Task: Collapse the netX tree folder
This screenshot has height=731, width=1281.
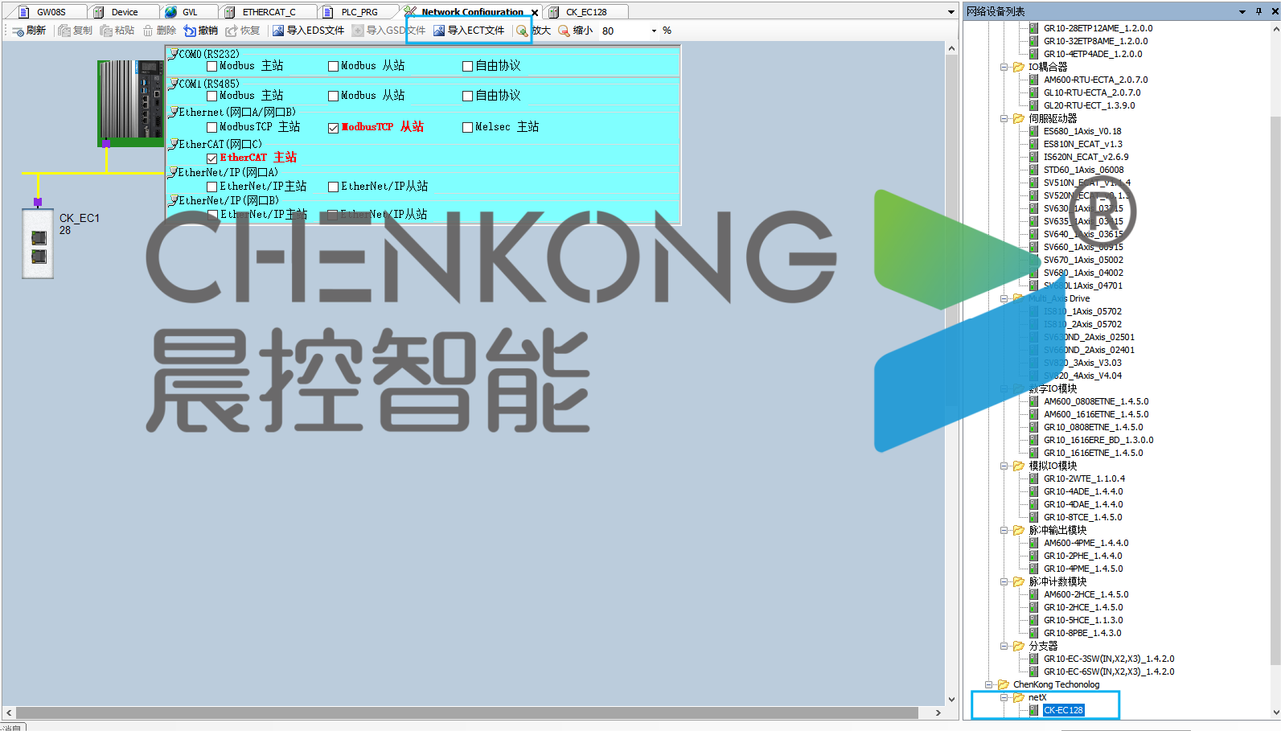Action: click(x=1004, y=697)
